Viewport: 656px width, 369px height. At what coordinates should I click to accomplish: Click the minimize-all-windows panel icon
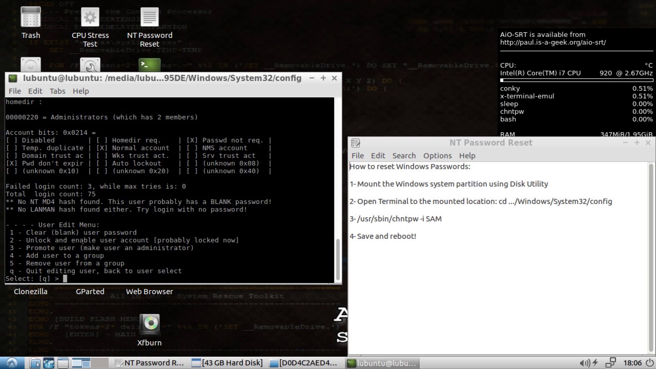pyautogui.click(x=63, y=363)
